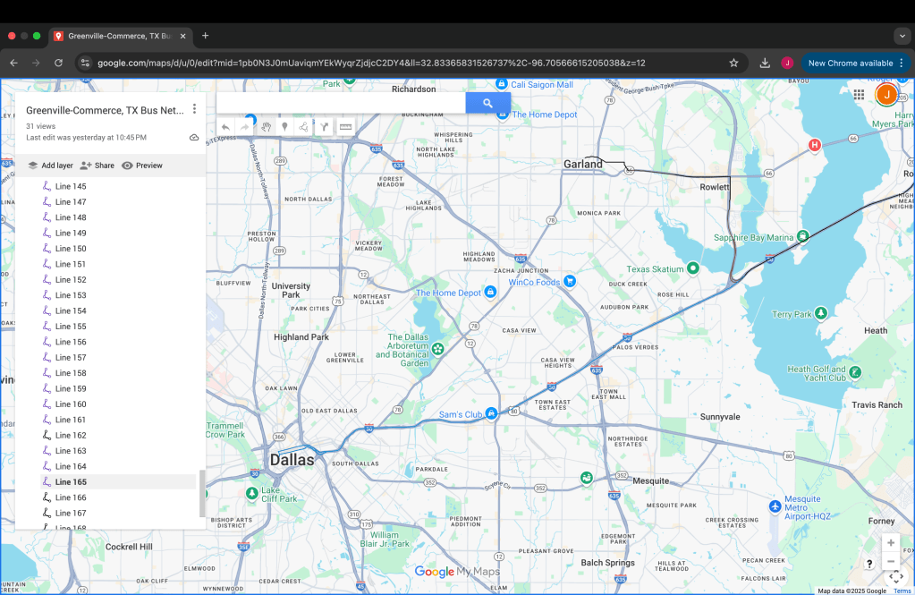Open the Google apps grid
This screenshot has width=915, height=595.
pos(859,94)
